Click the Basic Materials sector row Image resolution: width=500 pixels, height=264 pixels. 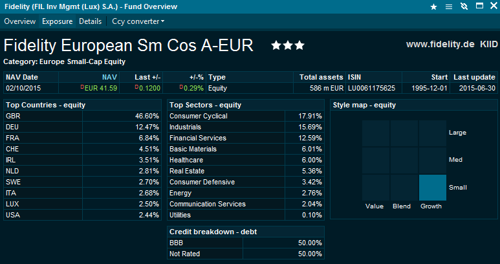coord(246,149)
